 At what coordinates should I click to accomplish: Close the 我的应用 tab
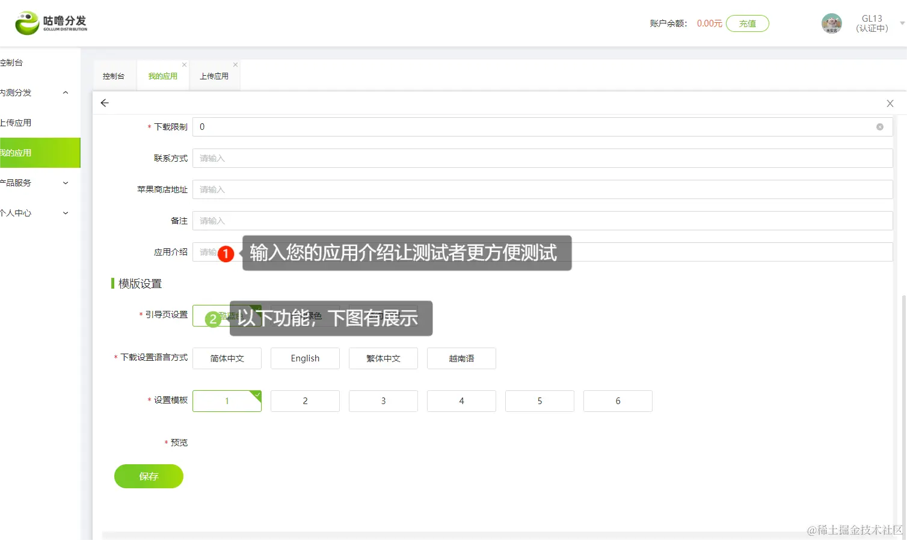coord(183,64)
